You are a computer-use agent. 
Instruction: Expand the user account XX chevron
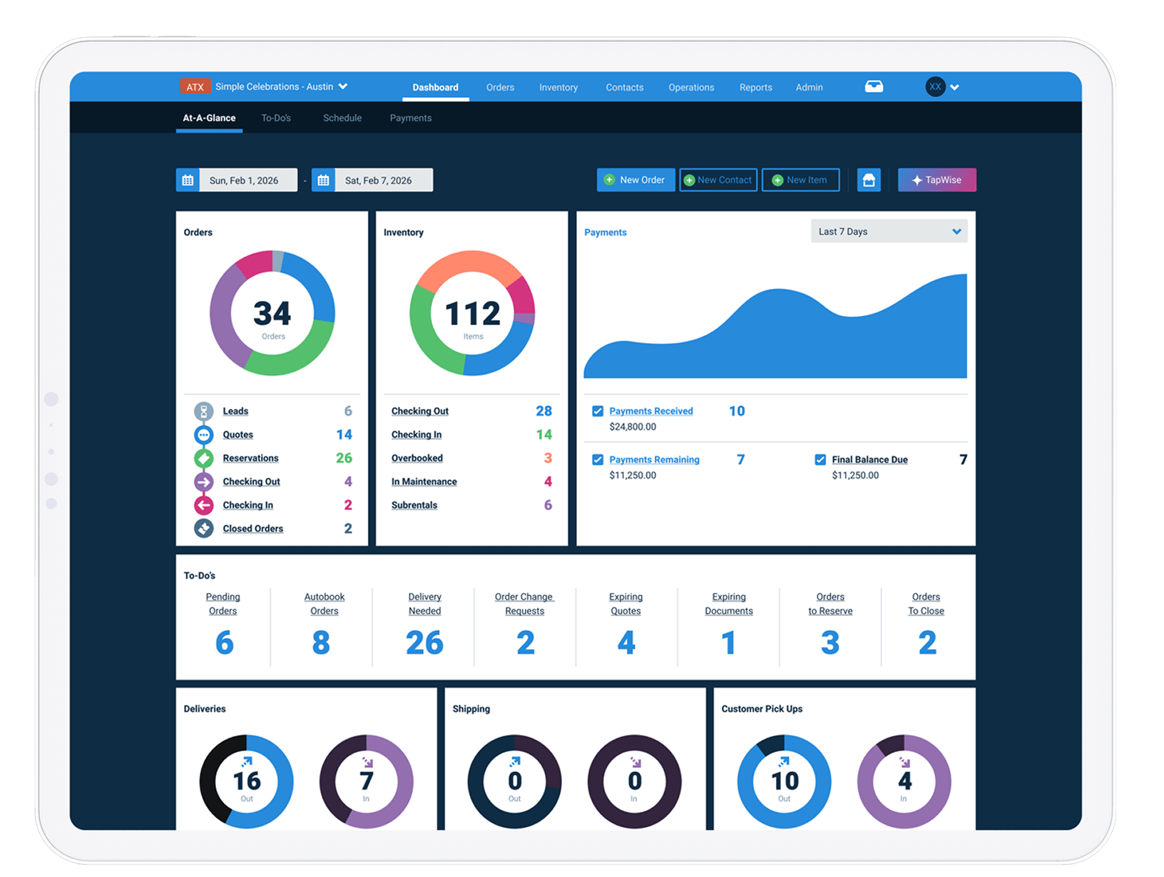pyautogui.click(x=954, y=86)
